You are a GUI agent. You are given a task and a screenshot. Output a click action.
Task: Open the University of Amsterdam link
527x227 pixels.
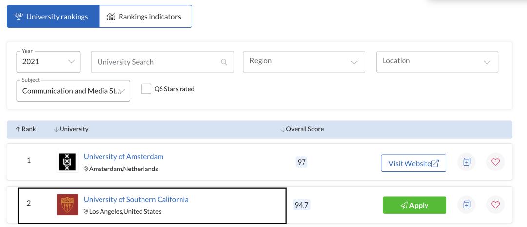(x=123, y=157)
